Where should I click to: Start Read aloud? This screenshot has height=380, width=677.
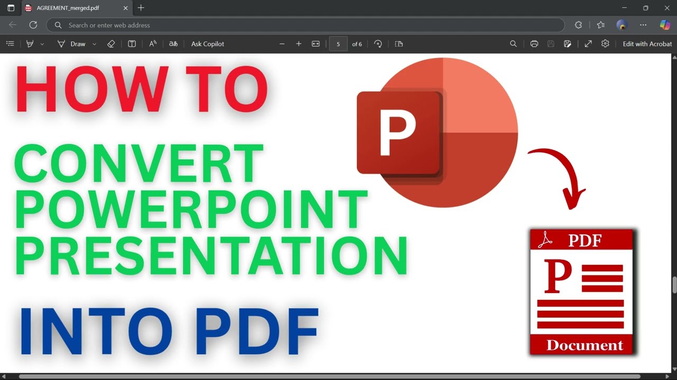coord(153,44)
